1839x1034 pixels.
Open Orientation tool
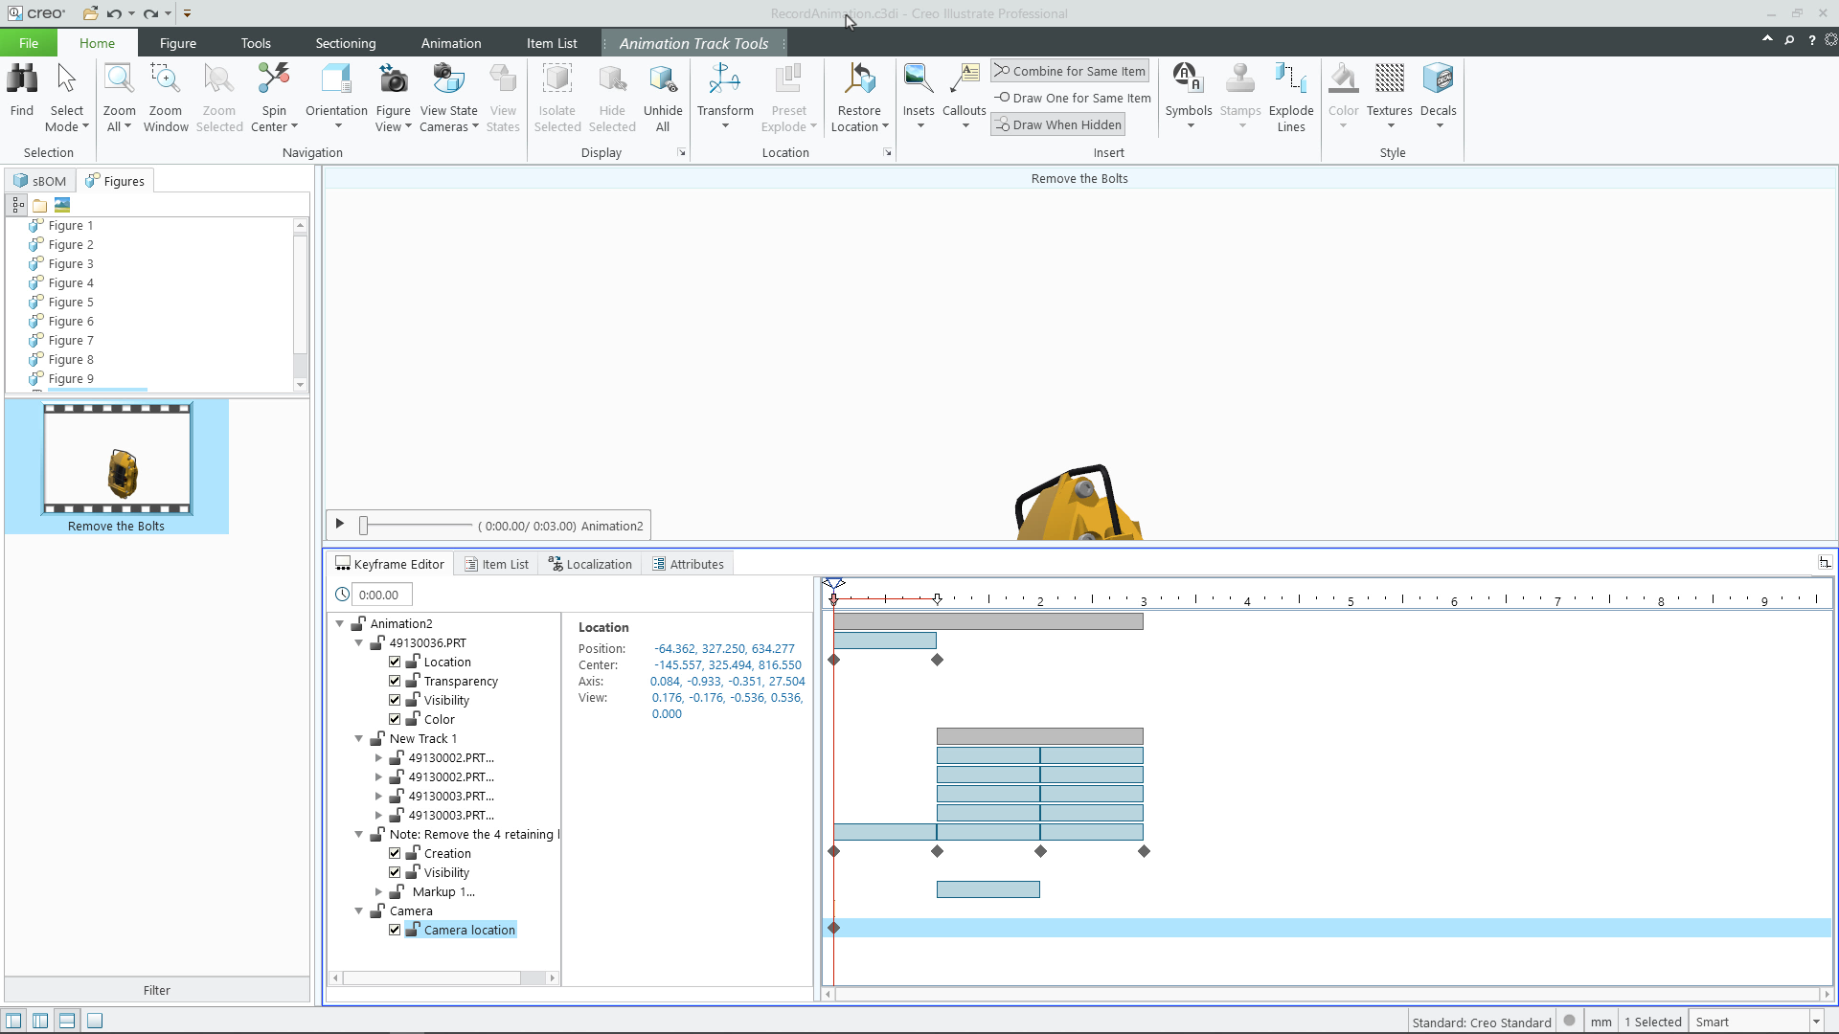coord(336,98)
